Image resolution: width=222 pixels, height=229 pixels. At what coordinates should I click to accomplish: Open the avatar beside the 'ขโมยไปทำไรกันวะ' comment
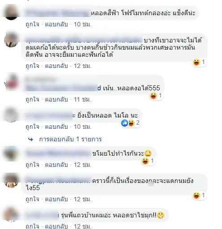coord(11,153)
